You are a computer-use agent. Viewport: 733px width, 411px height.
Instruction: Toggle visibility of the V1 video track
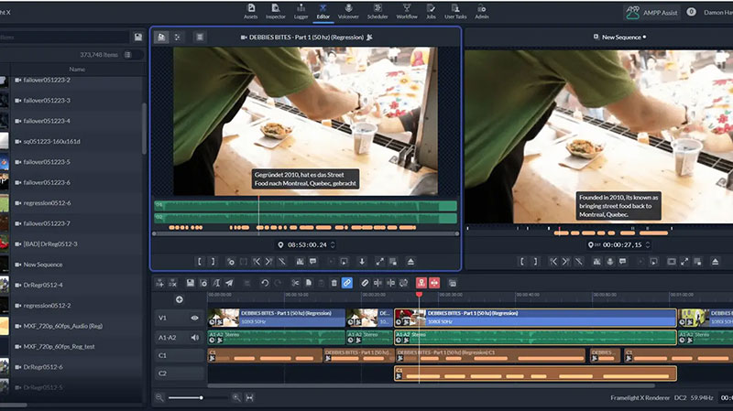194,318
